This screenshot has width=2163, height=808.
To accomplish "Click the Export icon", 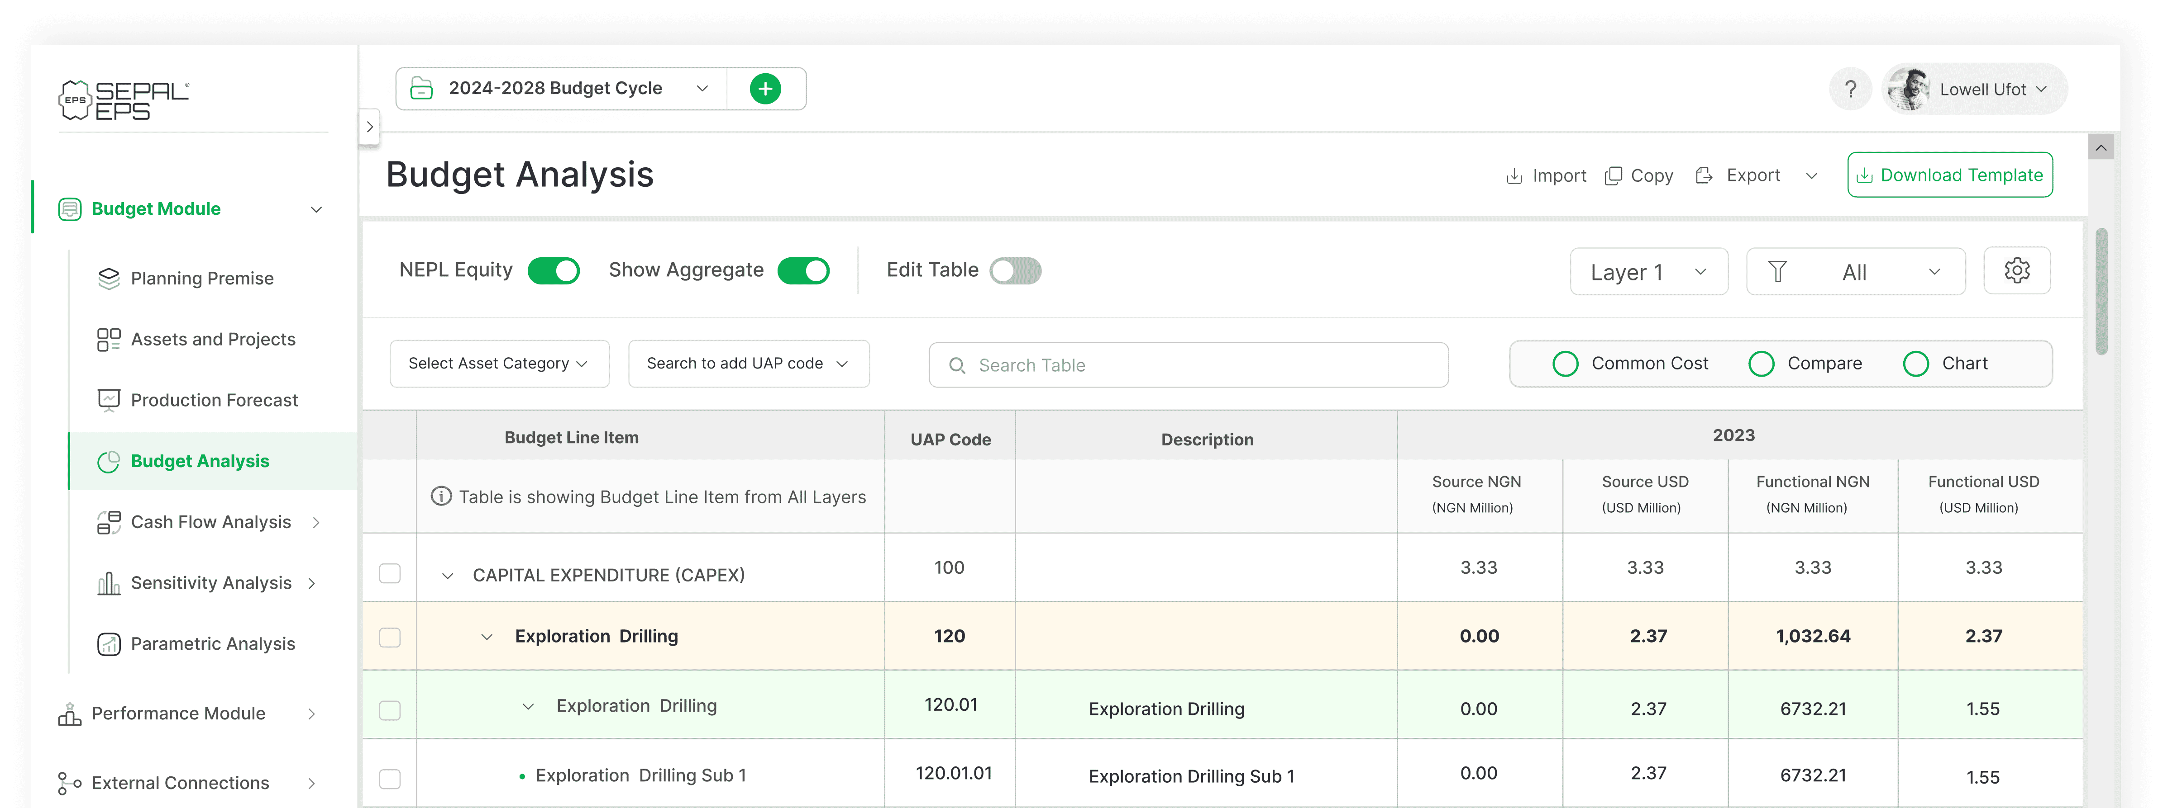I will (1704, 175).
